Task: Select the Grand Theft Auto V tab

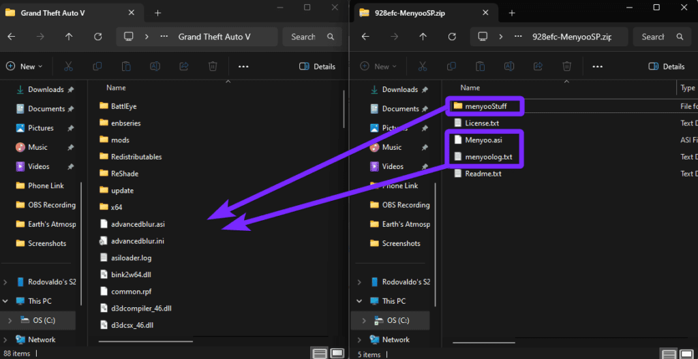Action: point(71,13)
